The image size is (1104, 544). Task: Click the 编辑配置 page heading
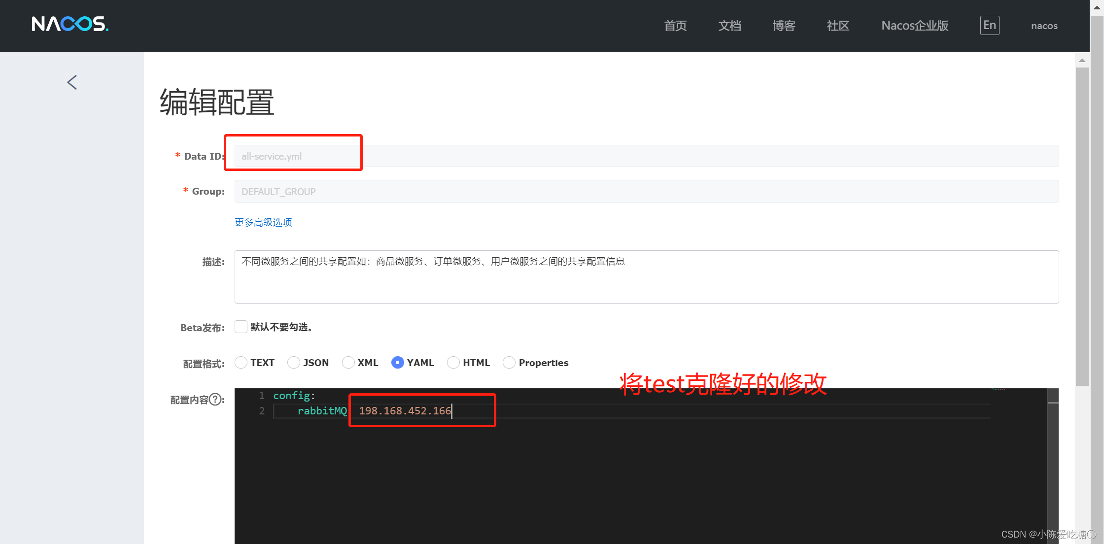tap(217, 102)
